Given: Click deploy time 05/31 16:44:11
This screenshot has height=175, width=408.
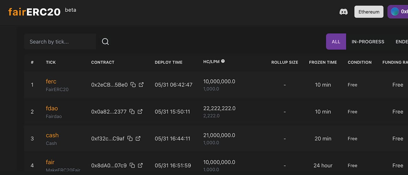Looking at the screenshot, I should pyautogui.click(x=172, y=138).
